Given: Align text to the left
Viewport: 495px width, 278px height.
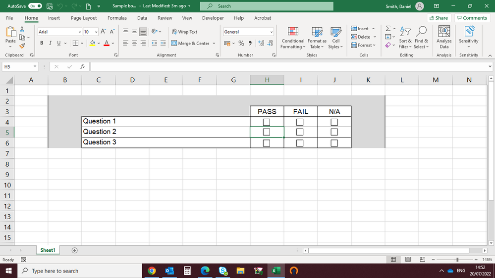Looking at the screenshot, I should [126, 43].
